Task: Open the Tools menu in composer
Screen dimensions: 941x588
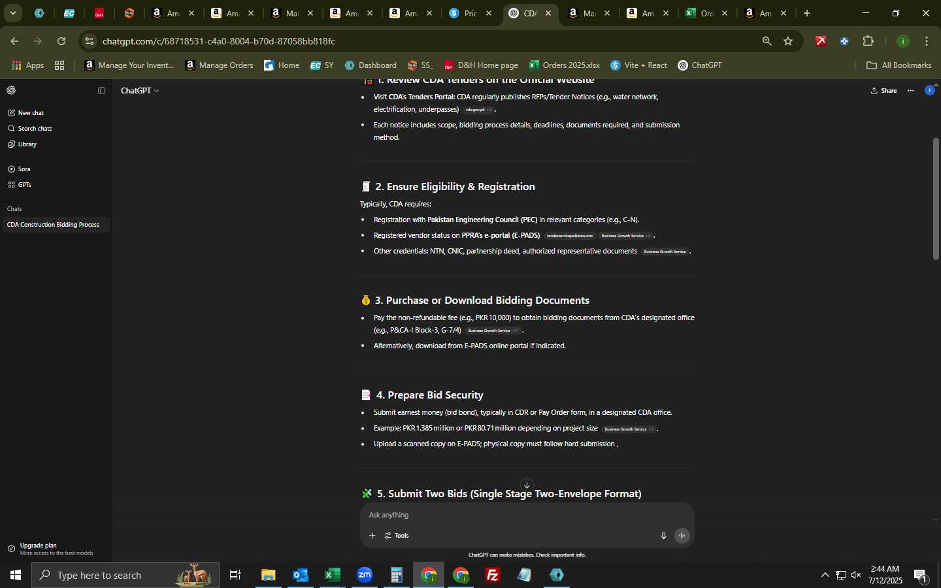Action: click(397, 536)
